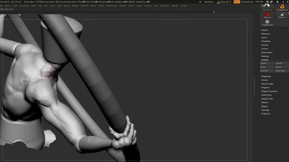Expand the ZSketch section
289x162 pixels.
265,103
